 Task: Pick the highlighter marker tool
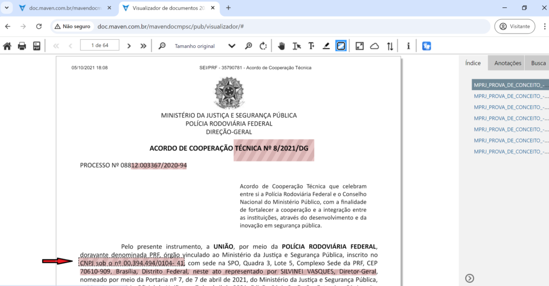pyautogui.click(x=326, y=46)
